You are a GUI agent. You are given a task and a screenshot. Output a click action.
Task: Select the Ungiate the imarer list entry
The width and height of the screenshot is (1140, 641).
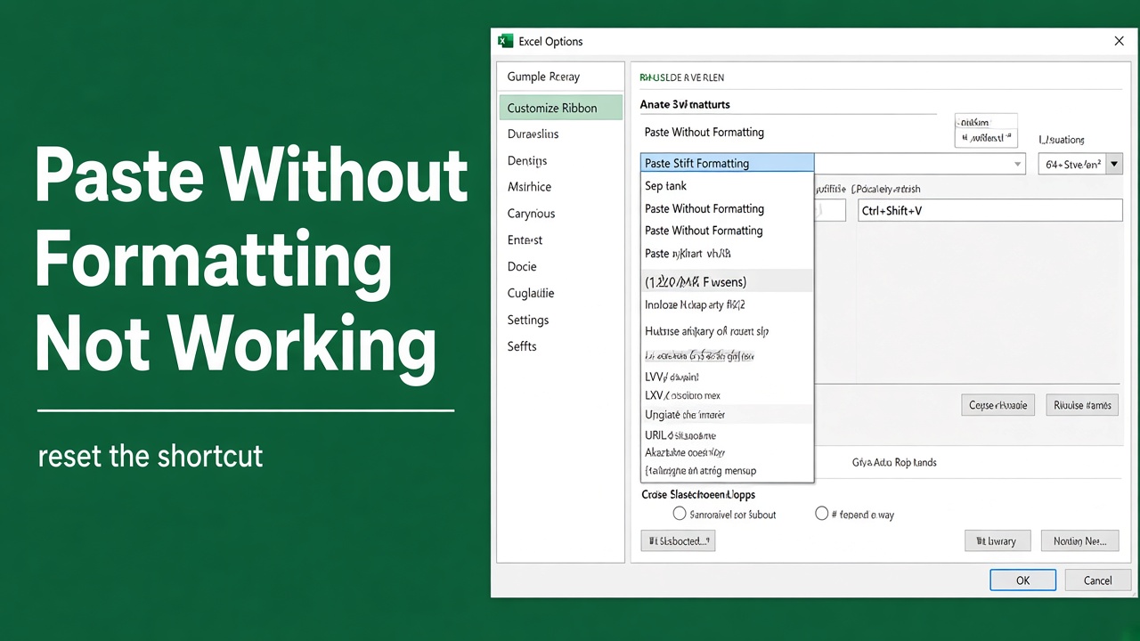click(x=727, y=415)
